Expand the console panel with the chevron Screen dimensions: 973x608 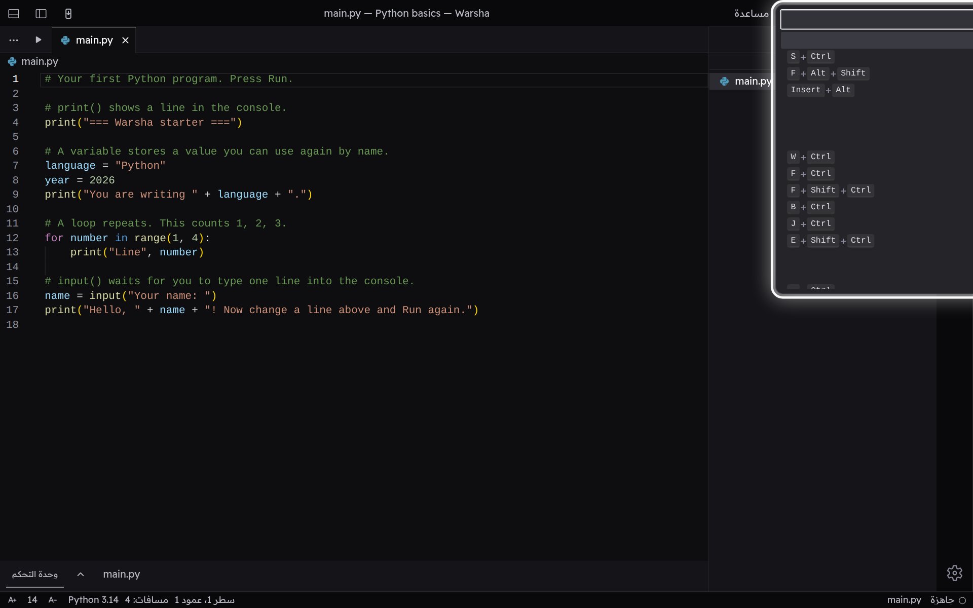tap(81, 574)
